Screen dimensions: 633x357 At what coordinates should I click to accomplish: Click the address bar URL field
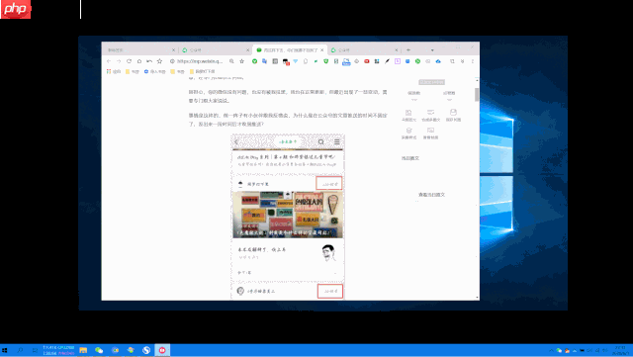[199, 61]
